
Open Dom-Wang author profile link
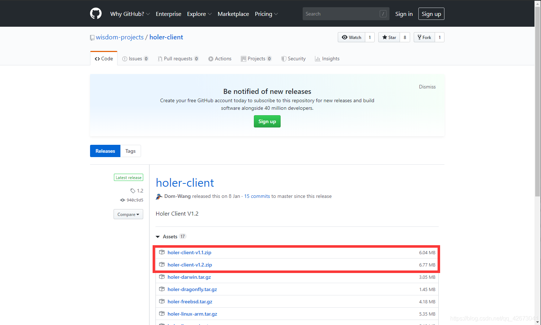tap(178, 196)
